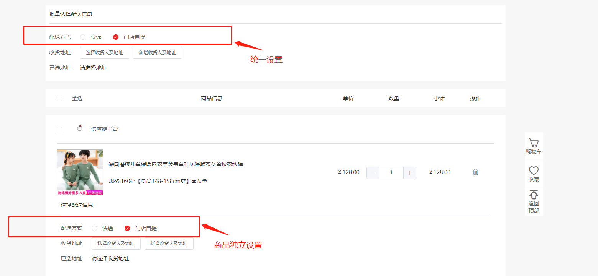Screen dimensions: 598x276
Task: Open the shopping cart (购物车) sidebar icon
Action: point(534,143)
